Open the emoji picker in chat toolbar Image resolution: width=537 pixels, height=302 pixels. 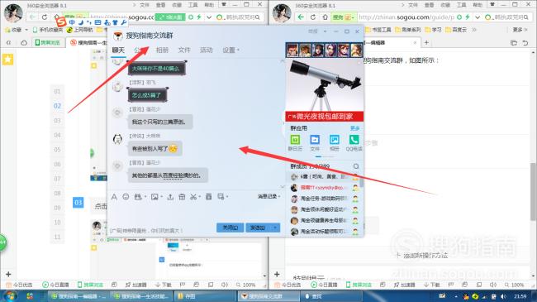(x=126, y=197)
